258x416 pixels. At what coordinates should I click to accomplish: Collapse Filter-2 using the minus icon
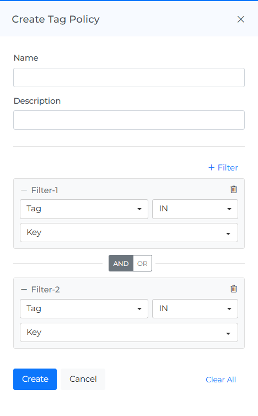(24, 290)
